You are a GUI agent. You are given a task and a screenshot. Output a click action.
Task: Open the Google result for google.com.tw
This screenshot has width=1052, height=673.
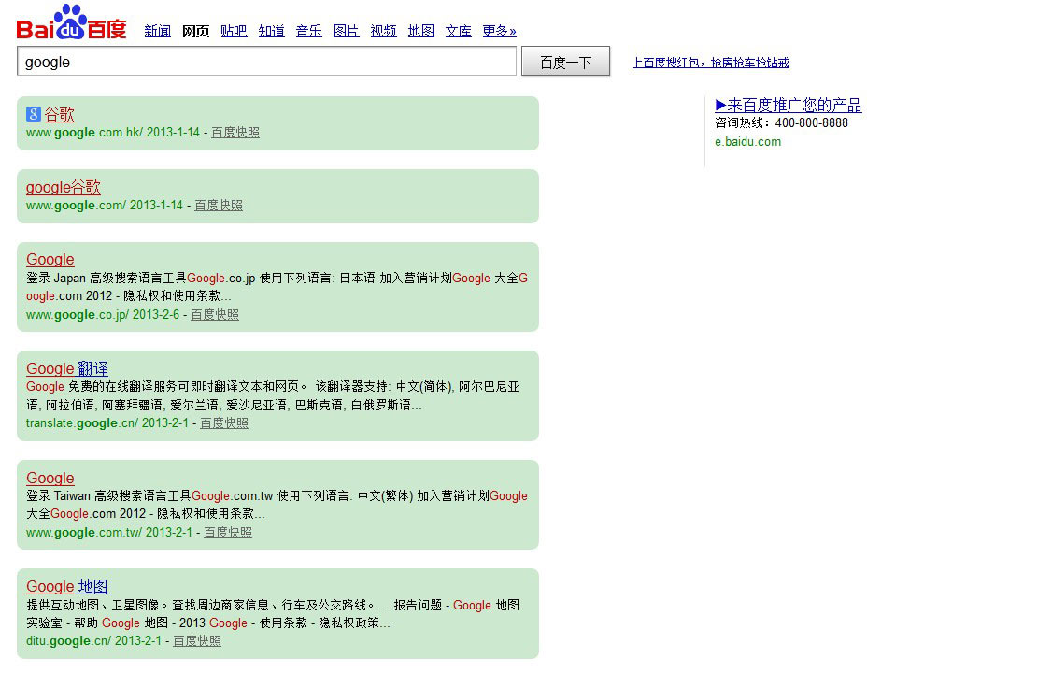(50, 478)
